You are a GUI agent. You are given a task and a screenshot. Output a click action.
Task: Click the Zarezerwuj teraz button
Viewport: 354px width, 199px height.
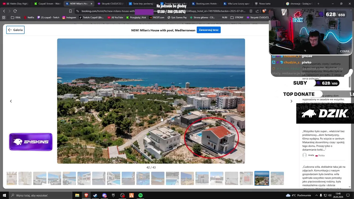[209, 30]
